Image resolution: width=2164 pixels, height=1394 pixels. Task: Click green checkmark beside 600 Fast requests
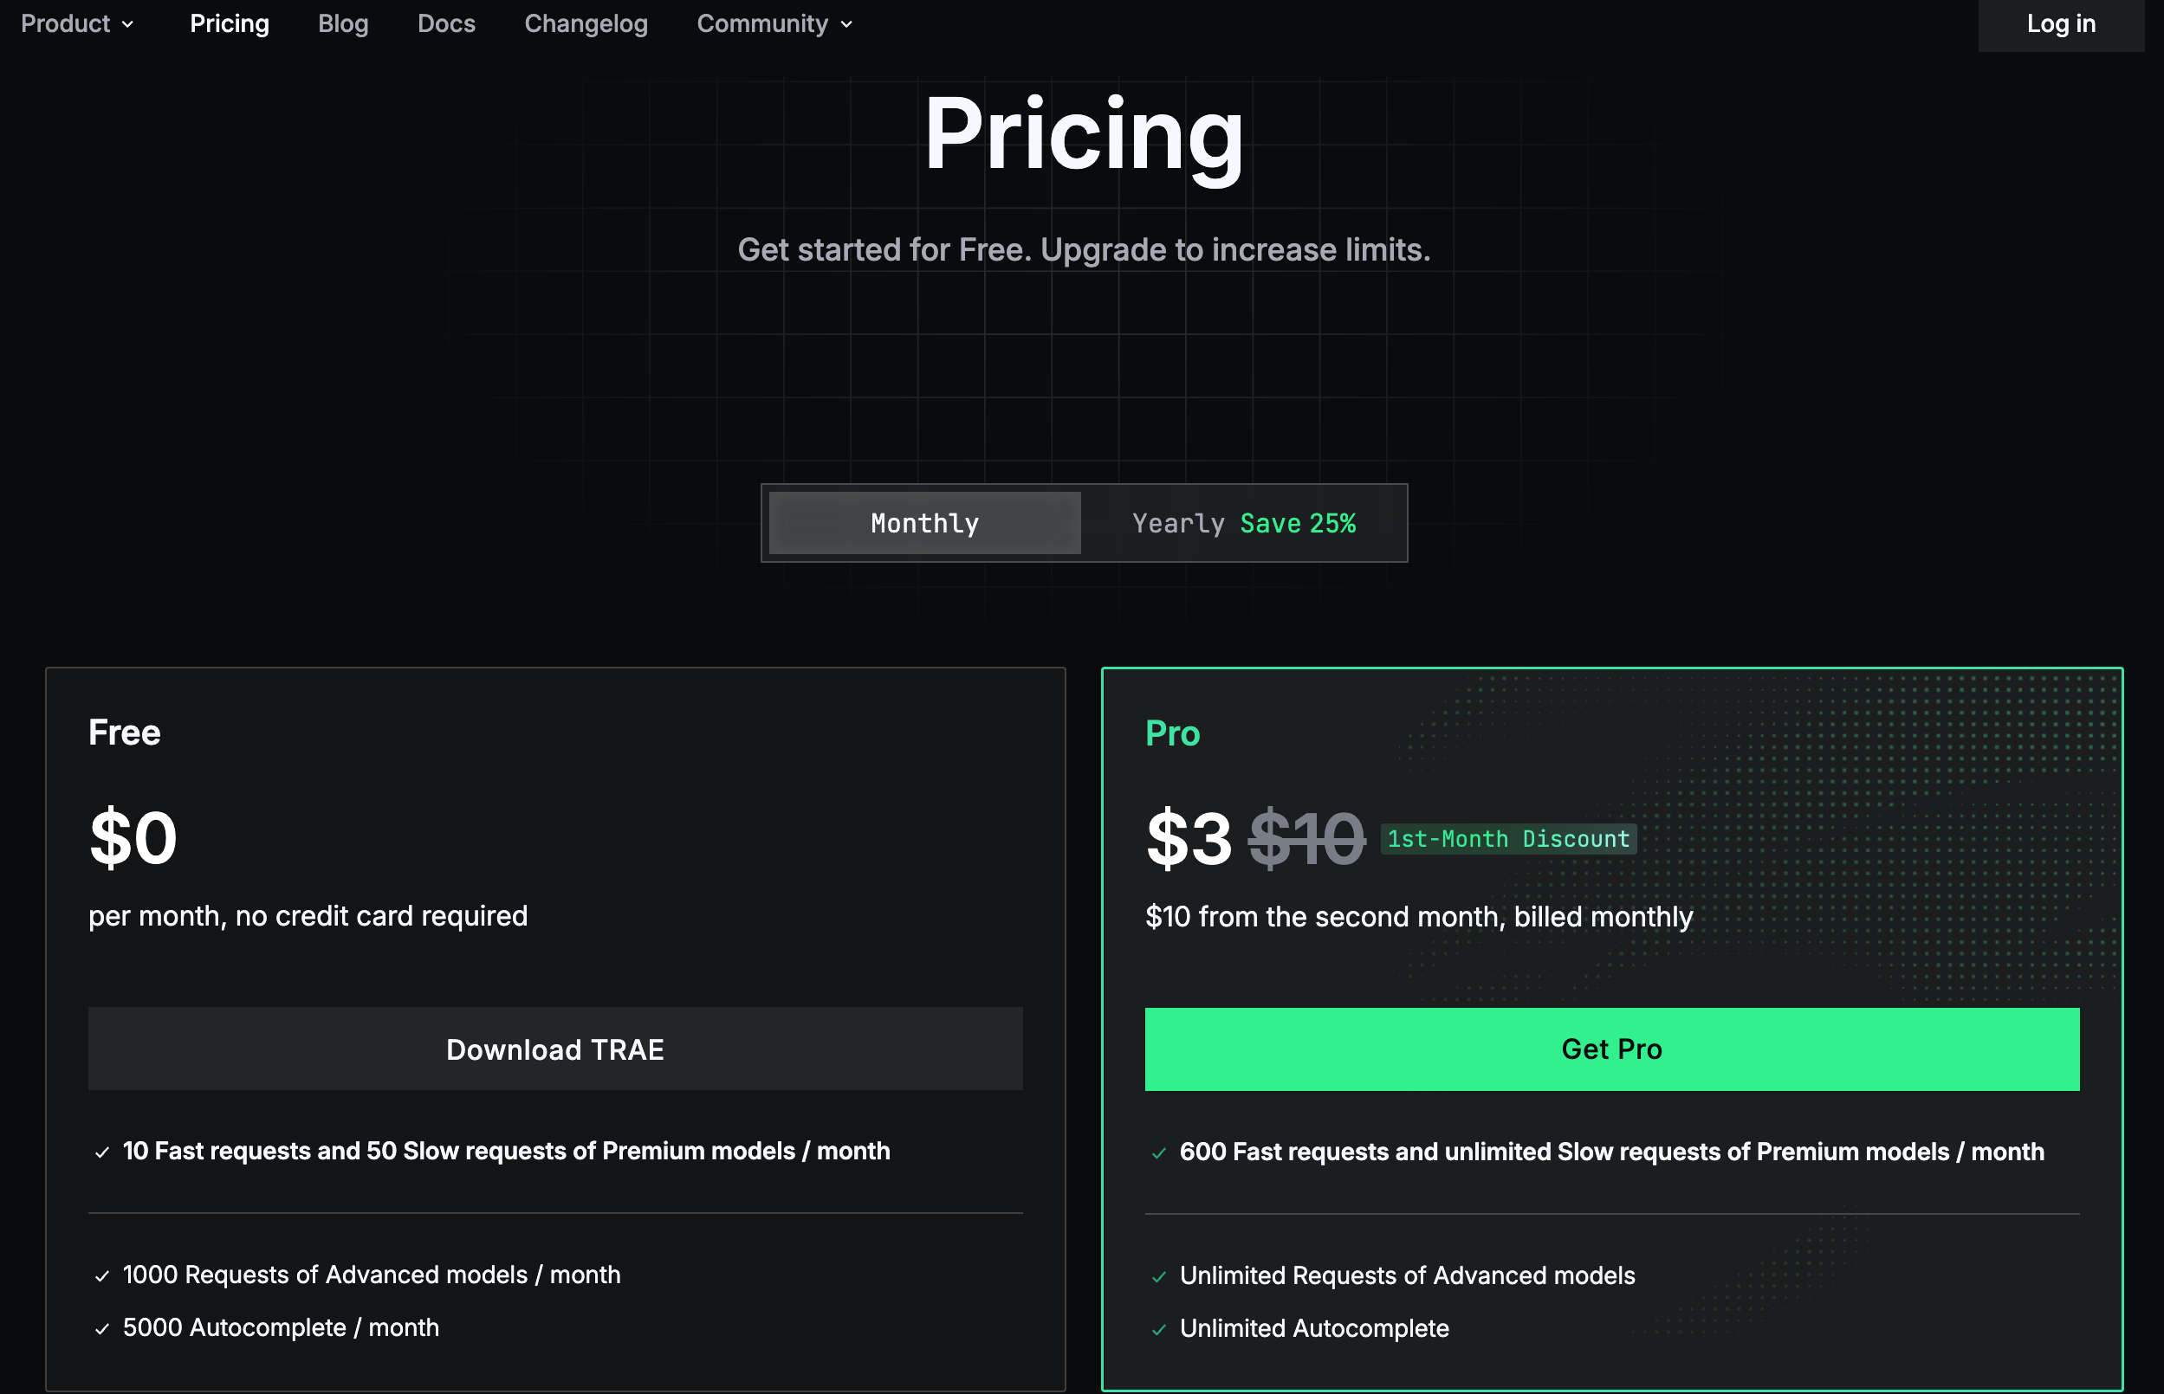(1158, 1153)
